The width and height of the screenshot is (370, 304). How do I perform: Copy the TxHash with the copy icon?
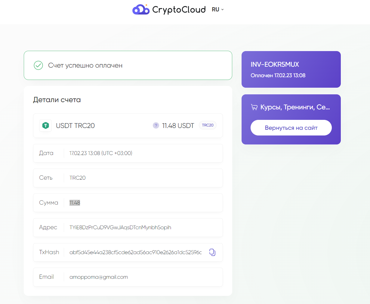[x=212, y=252]
